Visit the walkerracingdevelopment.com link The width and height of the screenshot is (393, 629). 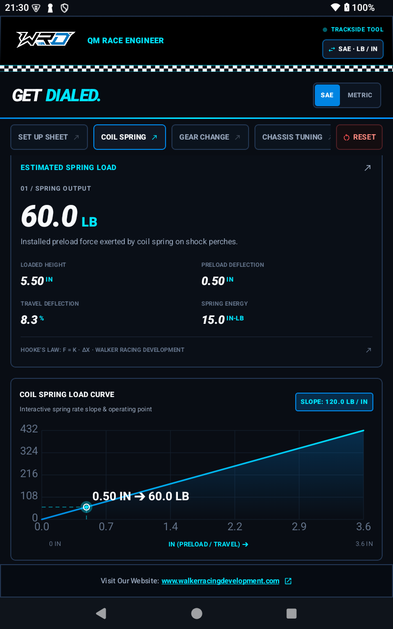(221, 581)
